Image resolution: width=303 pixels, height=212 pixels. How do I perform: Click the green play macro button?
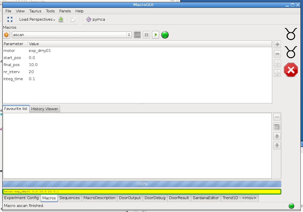coord(156,35)
